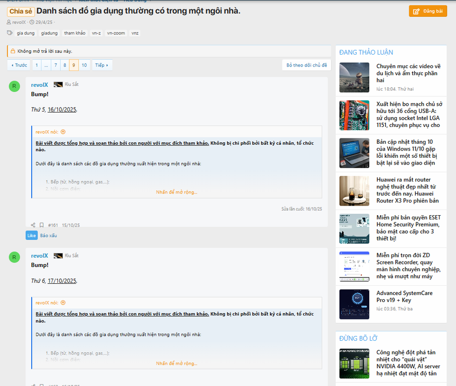Expand the second quoted post

pyautogui.click(x=176, y=363)
